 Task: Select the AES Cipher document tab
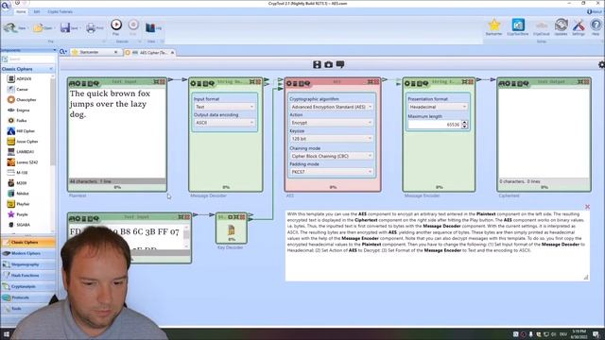[x=149, y=53]
